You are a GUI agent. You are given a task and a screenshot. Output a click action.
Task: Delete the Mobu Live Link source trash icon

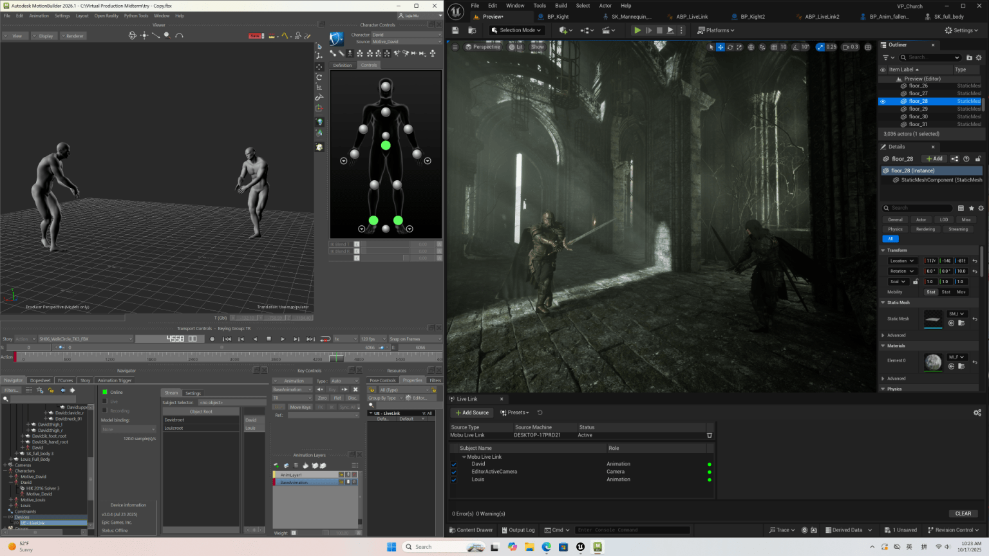[x=710, y=435]
